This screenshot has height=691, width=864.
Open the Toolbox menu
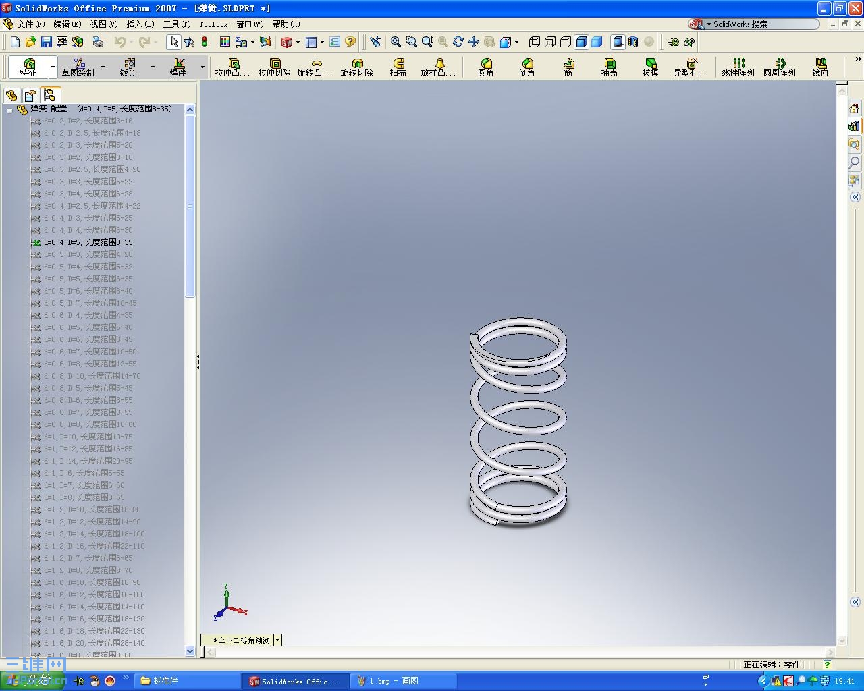click(213, 24)
